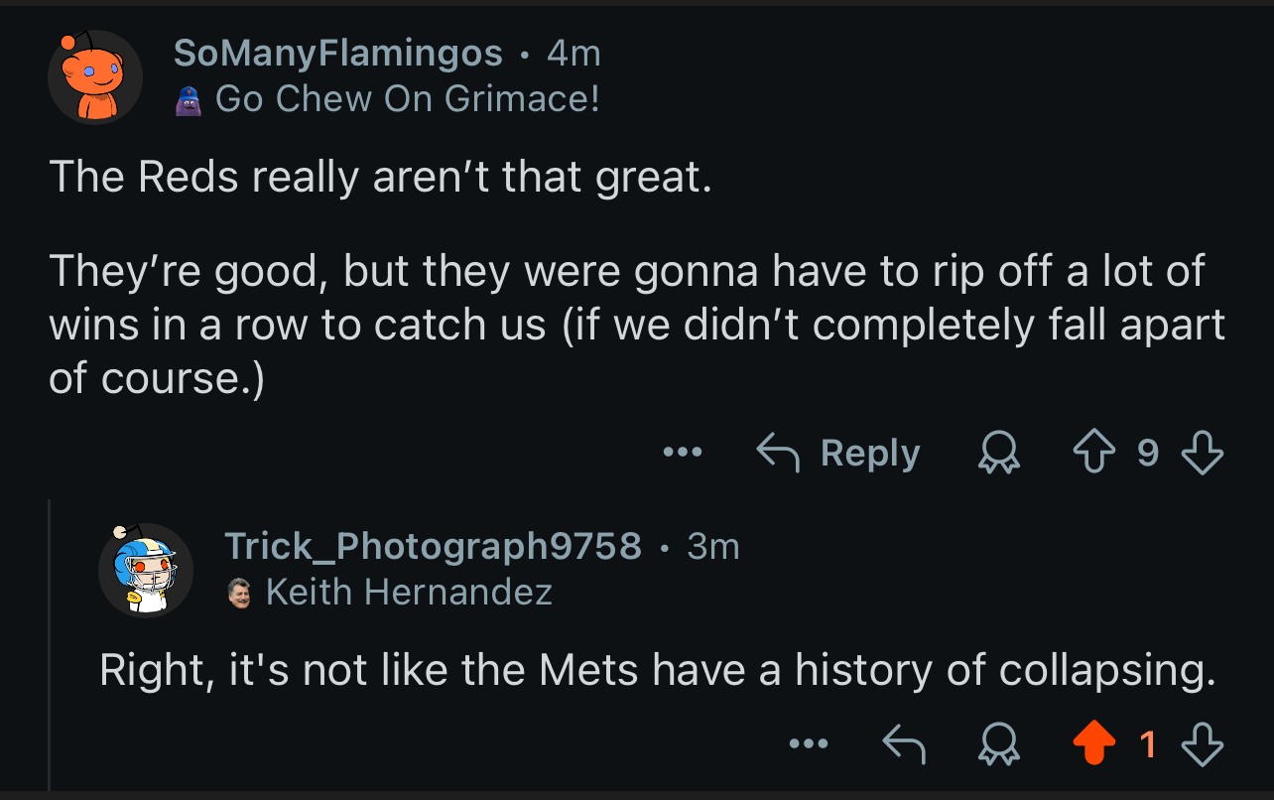Viewport: 1274px width, 800px height.
Task: Click the 3m timestamp on the reply
Action: tap(713, 546)
